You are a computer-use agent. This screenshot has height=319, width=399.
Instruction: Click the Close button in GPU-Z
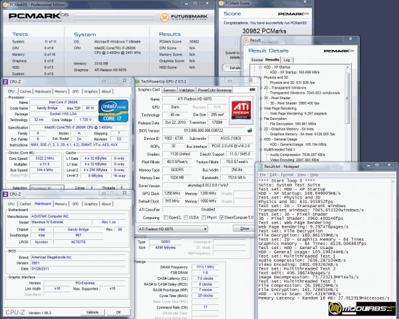(x=244, y=228)
